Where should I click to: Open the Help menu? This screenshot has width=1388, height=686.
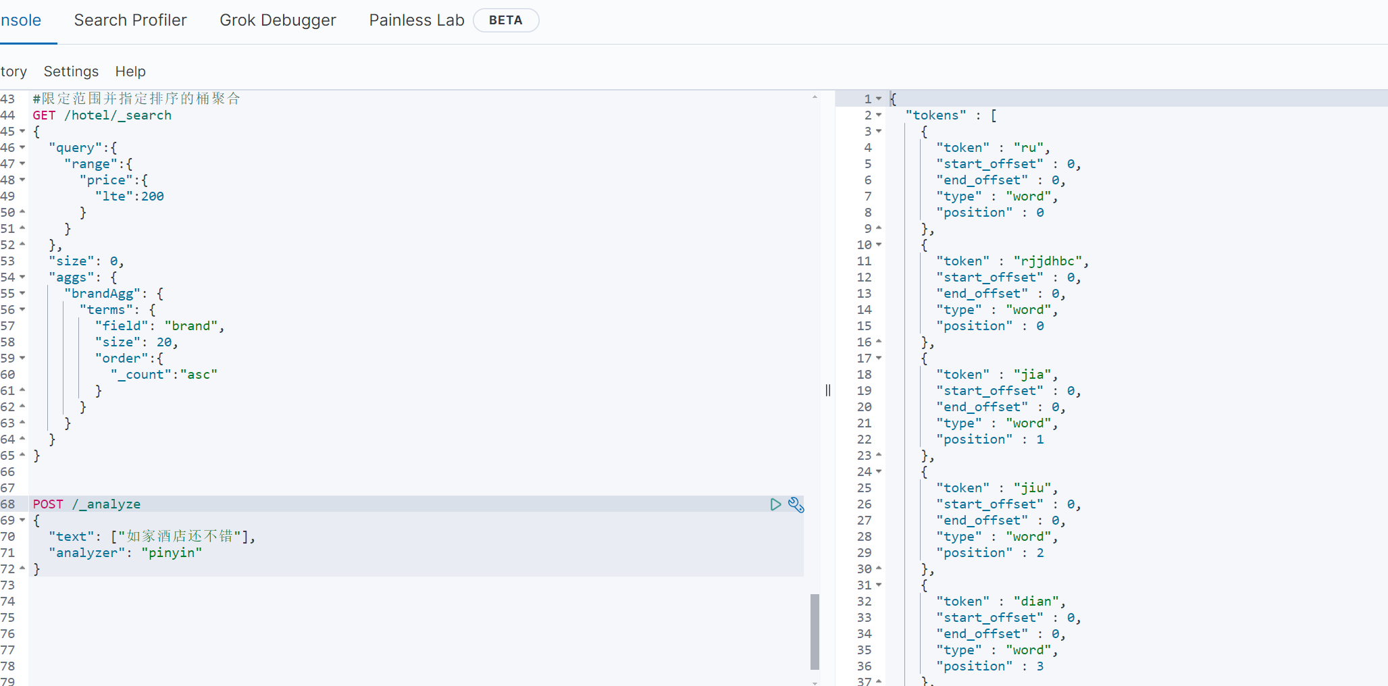[x=130, y=72]
